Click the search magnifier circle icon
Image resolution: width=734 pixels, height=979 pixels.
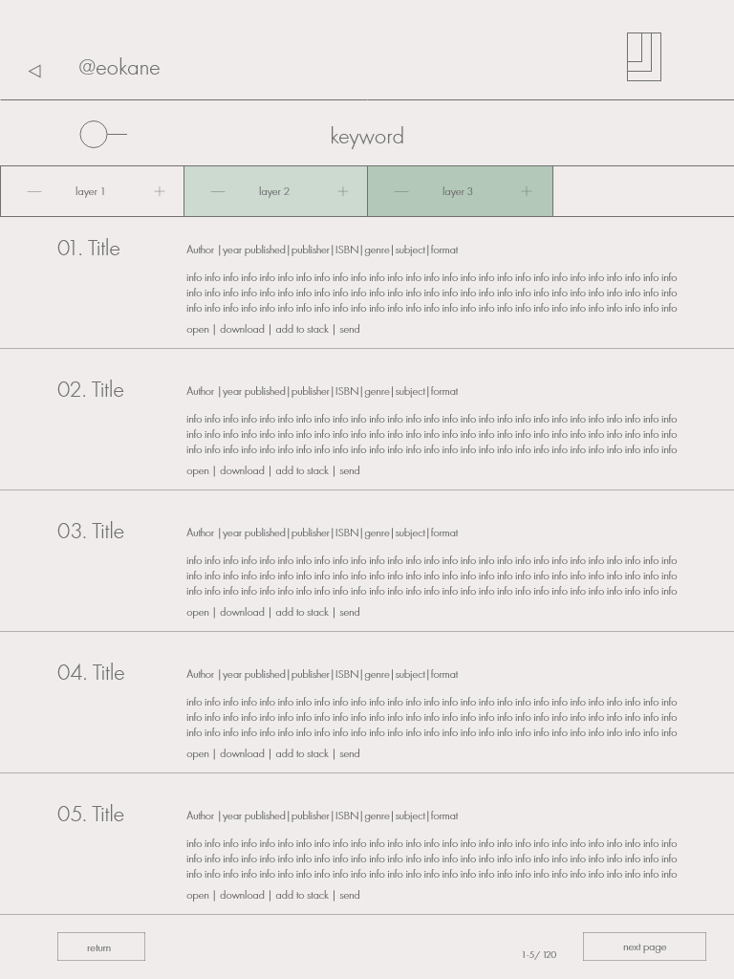pyautogui.click(x=103, y=134)
